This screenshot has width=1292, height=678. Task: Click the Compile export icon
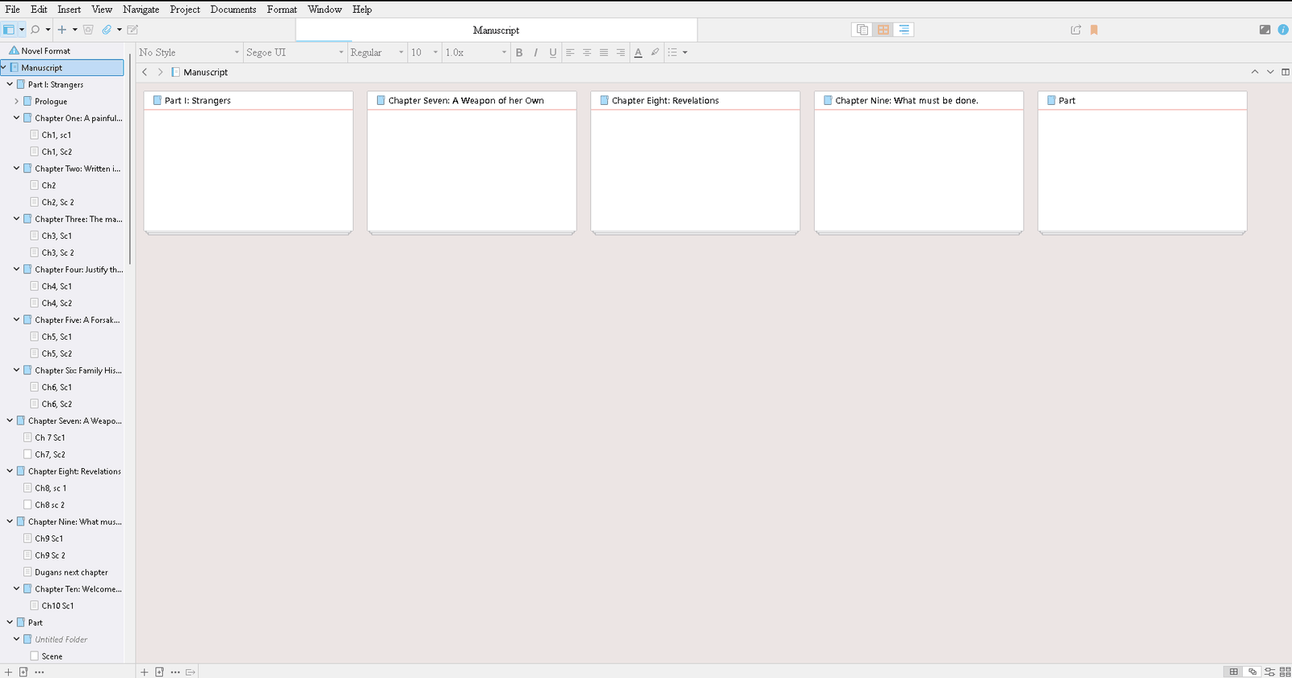tap(1076, 30)
